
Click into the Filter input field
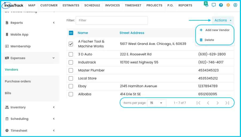(x=112, y=20)
